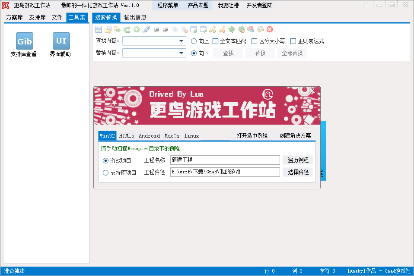Click the decrease indent icon
The width and height of the screenshot is (414, 276).
156,29
